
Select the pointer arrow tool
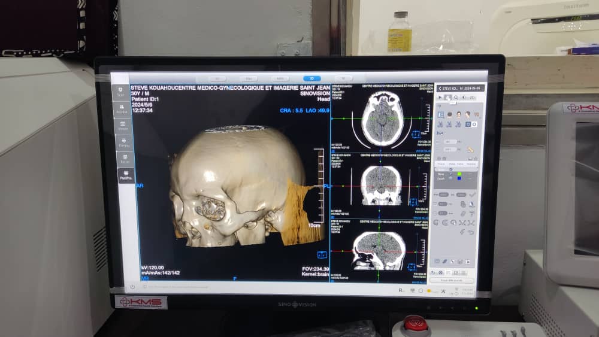(x=440, y=97)
